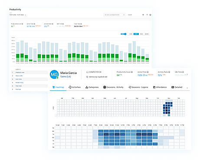Click the first user in the ranked list
The width and height of the screenshot is (200, 160).
click(x=20, y=72)
